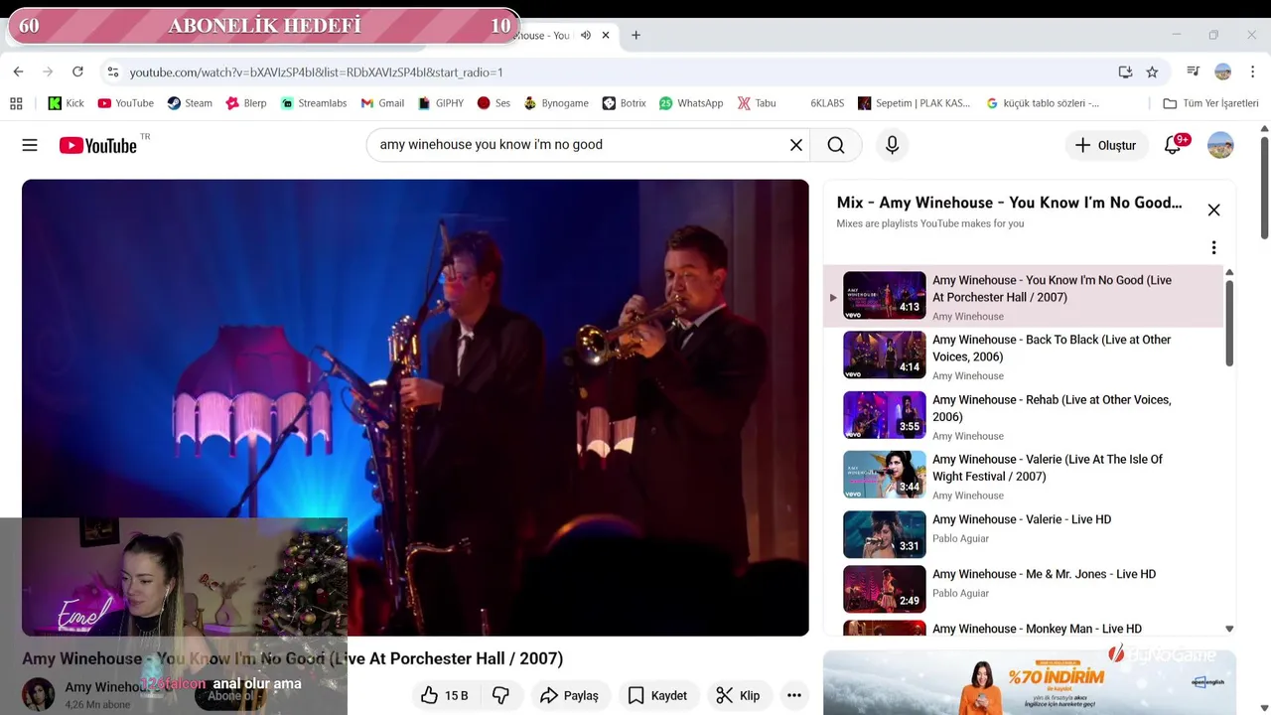1271x715 pixels.
Task: Open YouTube notifications bell
Action: [x=1174, y=145]
